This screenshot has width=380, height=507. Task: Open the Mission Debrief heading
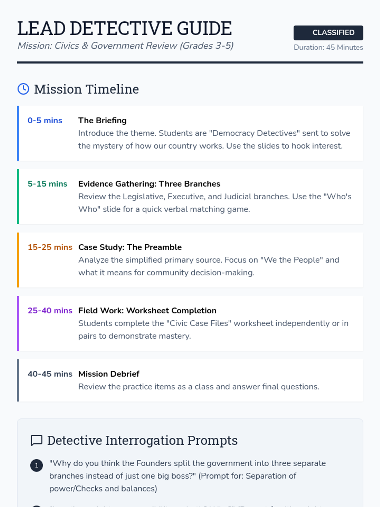(109, 374)
